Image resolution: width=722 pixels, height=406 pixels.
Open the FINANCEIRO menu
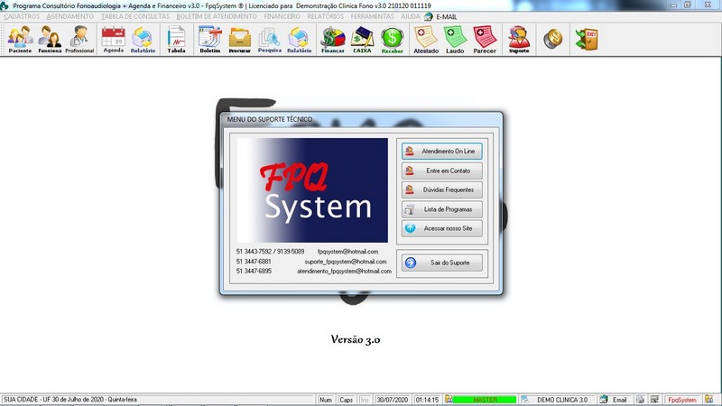(x=282, y=16)
